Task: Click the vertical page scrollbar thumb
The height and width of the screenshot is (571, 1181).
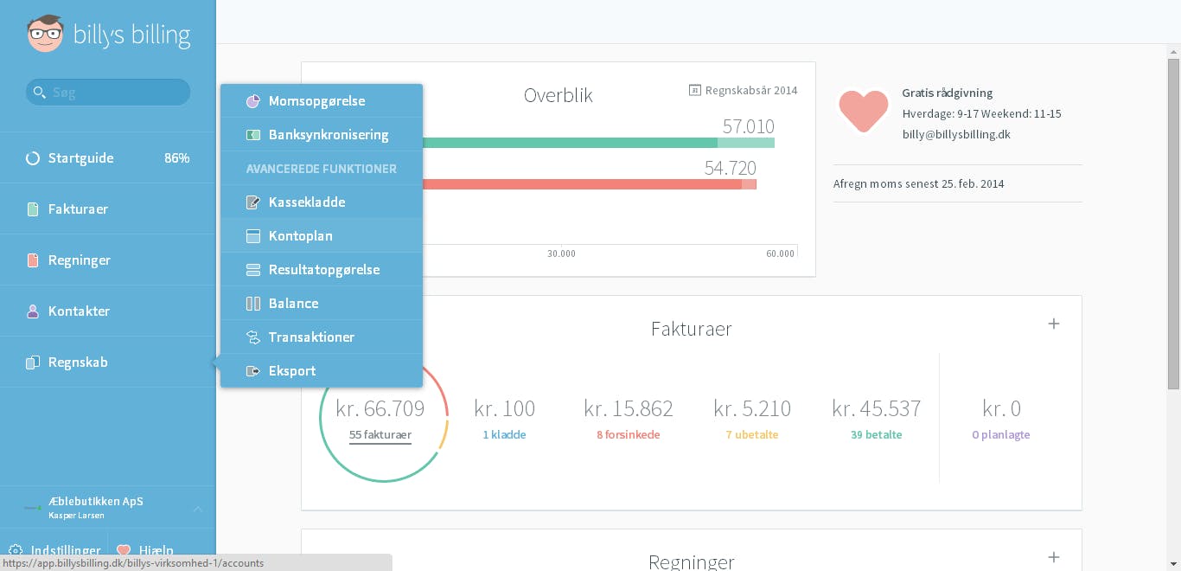Action: [1173, 224]
